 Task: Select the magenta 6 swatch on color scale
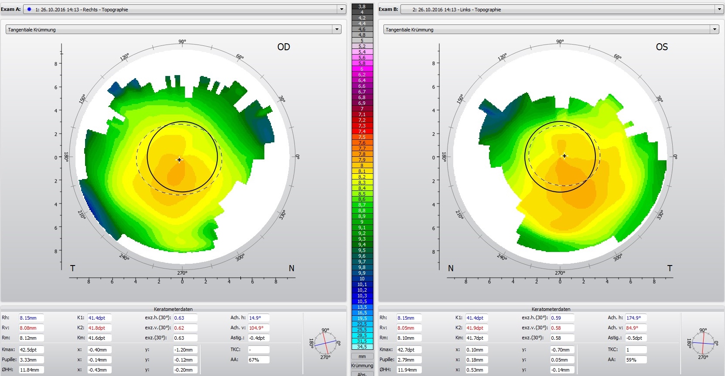point(362,69)
